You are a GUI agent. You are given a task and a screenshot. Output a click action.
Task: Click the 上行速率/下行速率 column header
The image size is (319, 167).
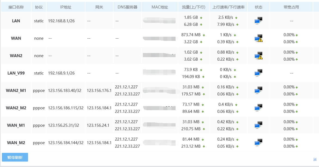[x=228, y=7]
